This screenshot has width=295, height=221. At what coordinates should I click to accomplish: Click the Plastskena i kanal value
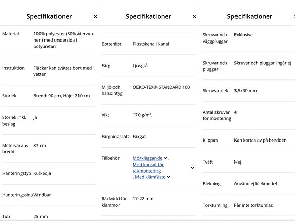pyautogui.click(x=151, y=44)
